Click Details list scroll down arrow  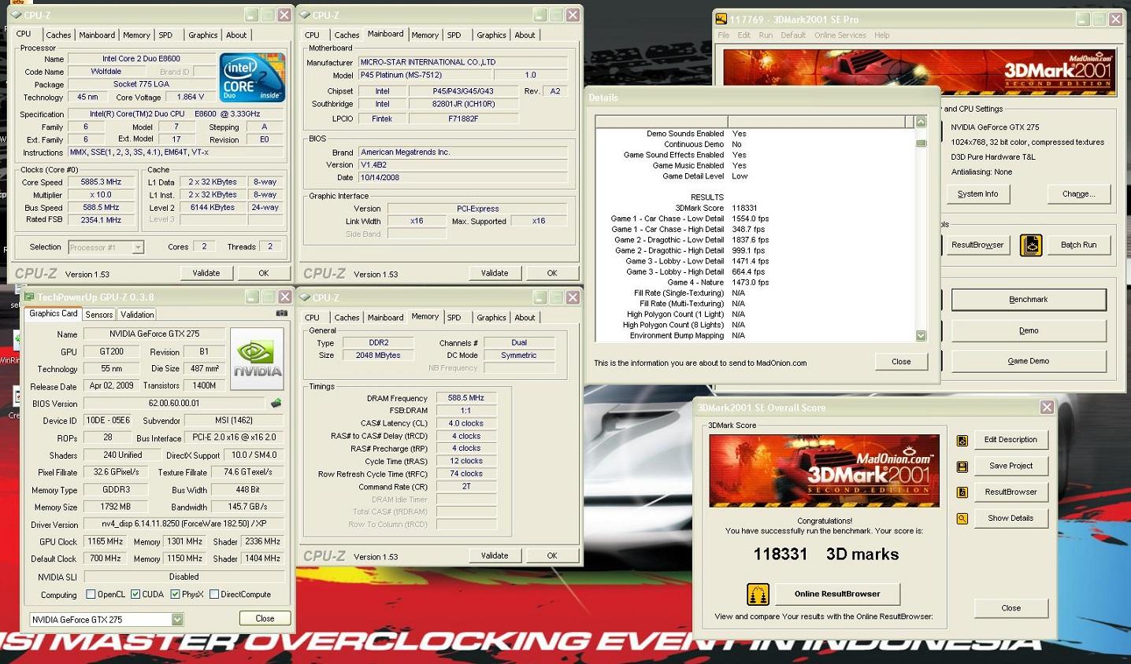coord(921,336)
